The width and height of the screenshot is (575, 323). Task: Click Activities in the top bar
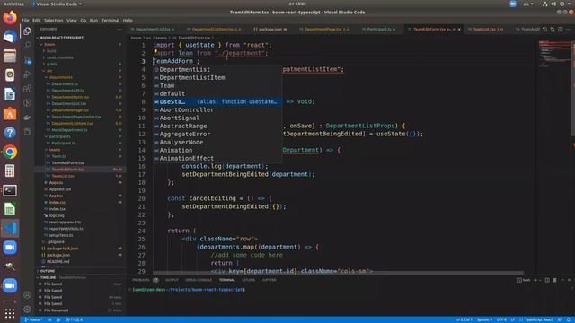pos(13,4)
